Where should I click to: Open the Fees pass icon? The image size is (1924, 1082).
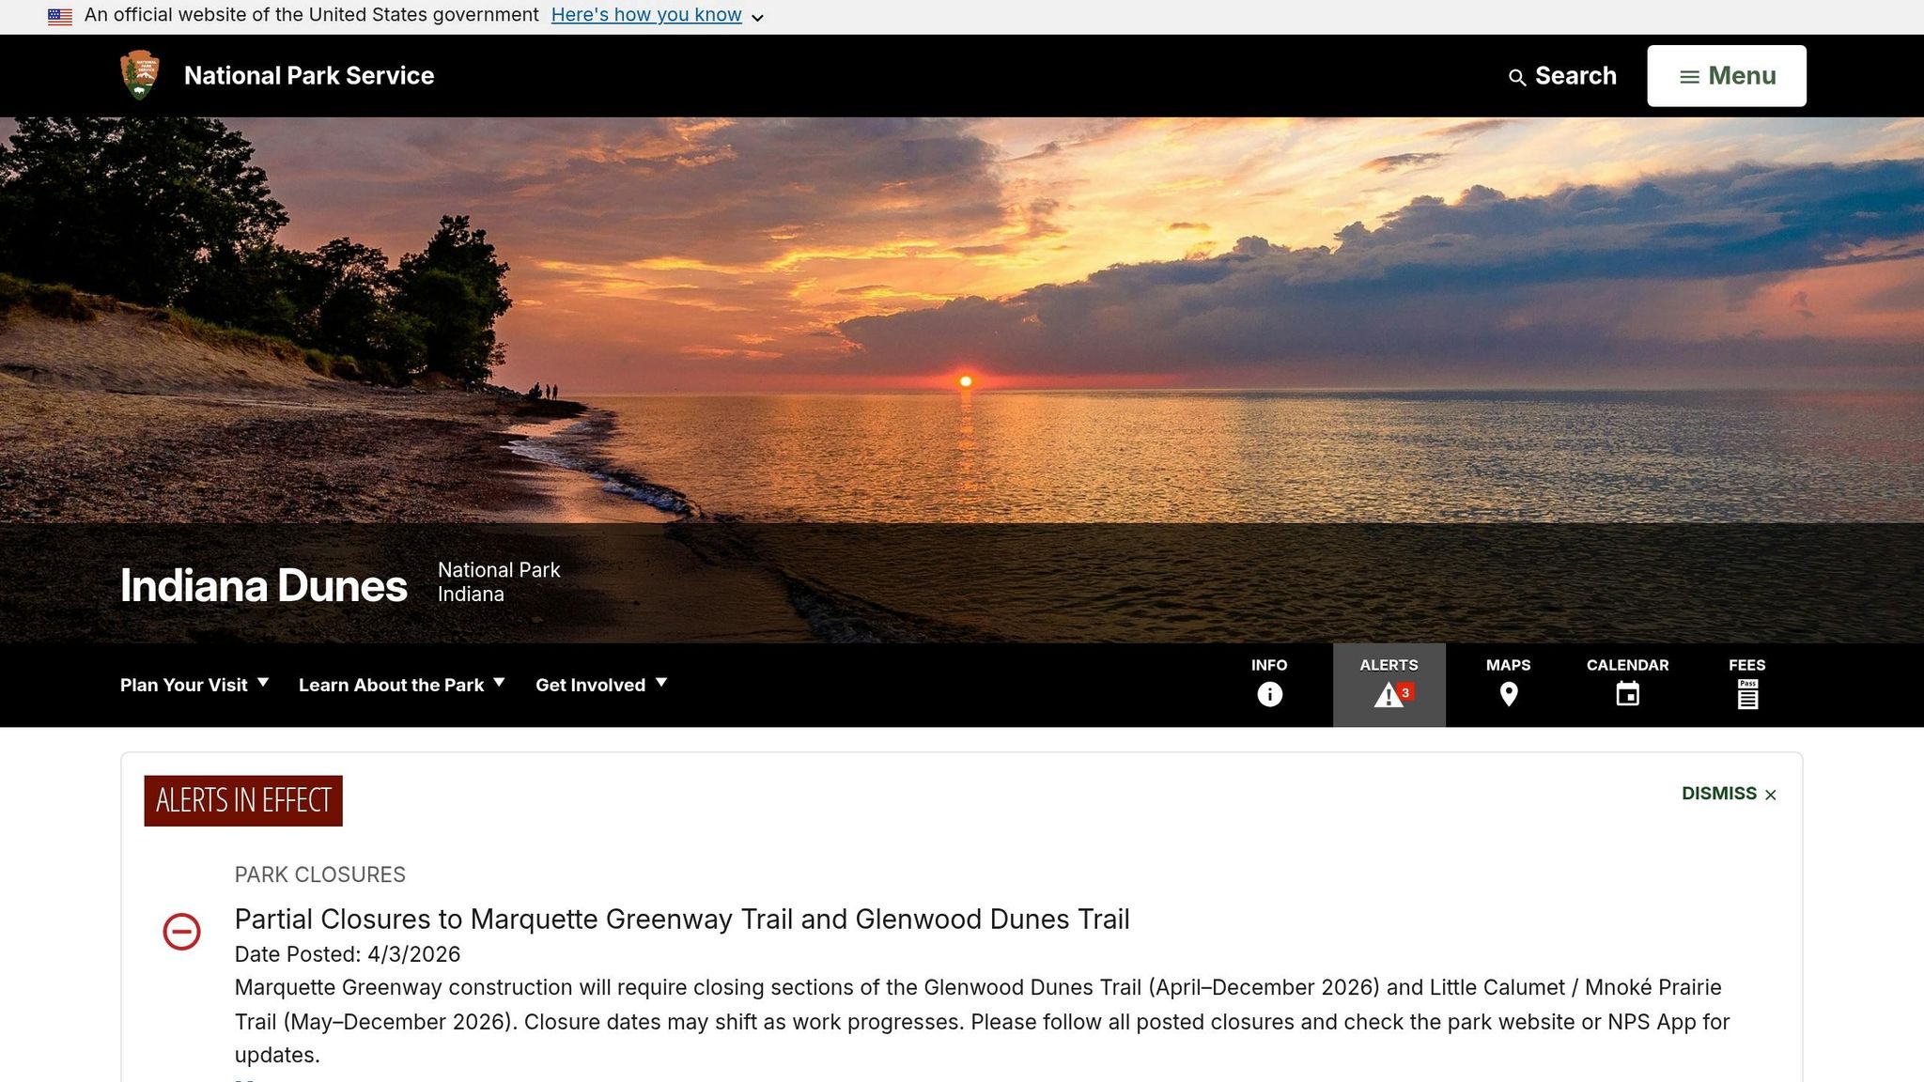(x=1747, y=694)
